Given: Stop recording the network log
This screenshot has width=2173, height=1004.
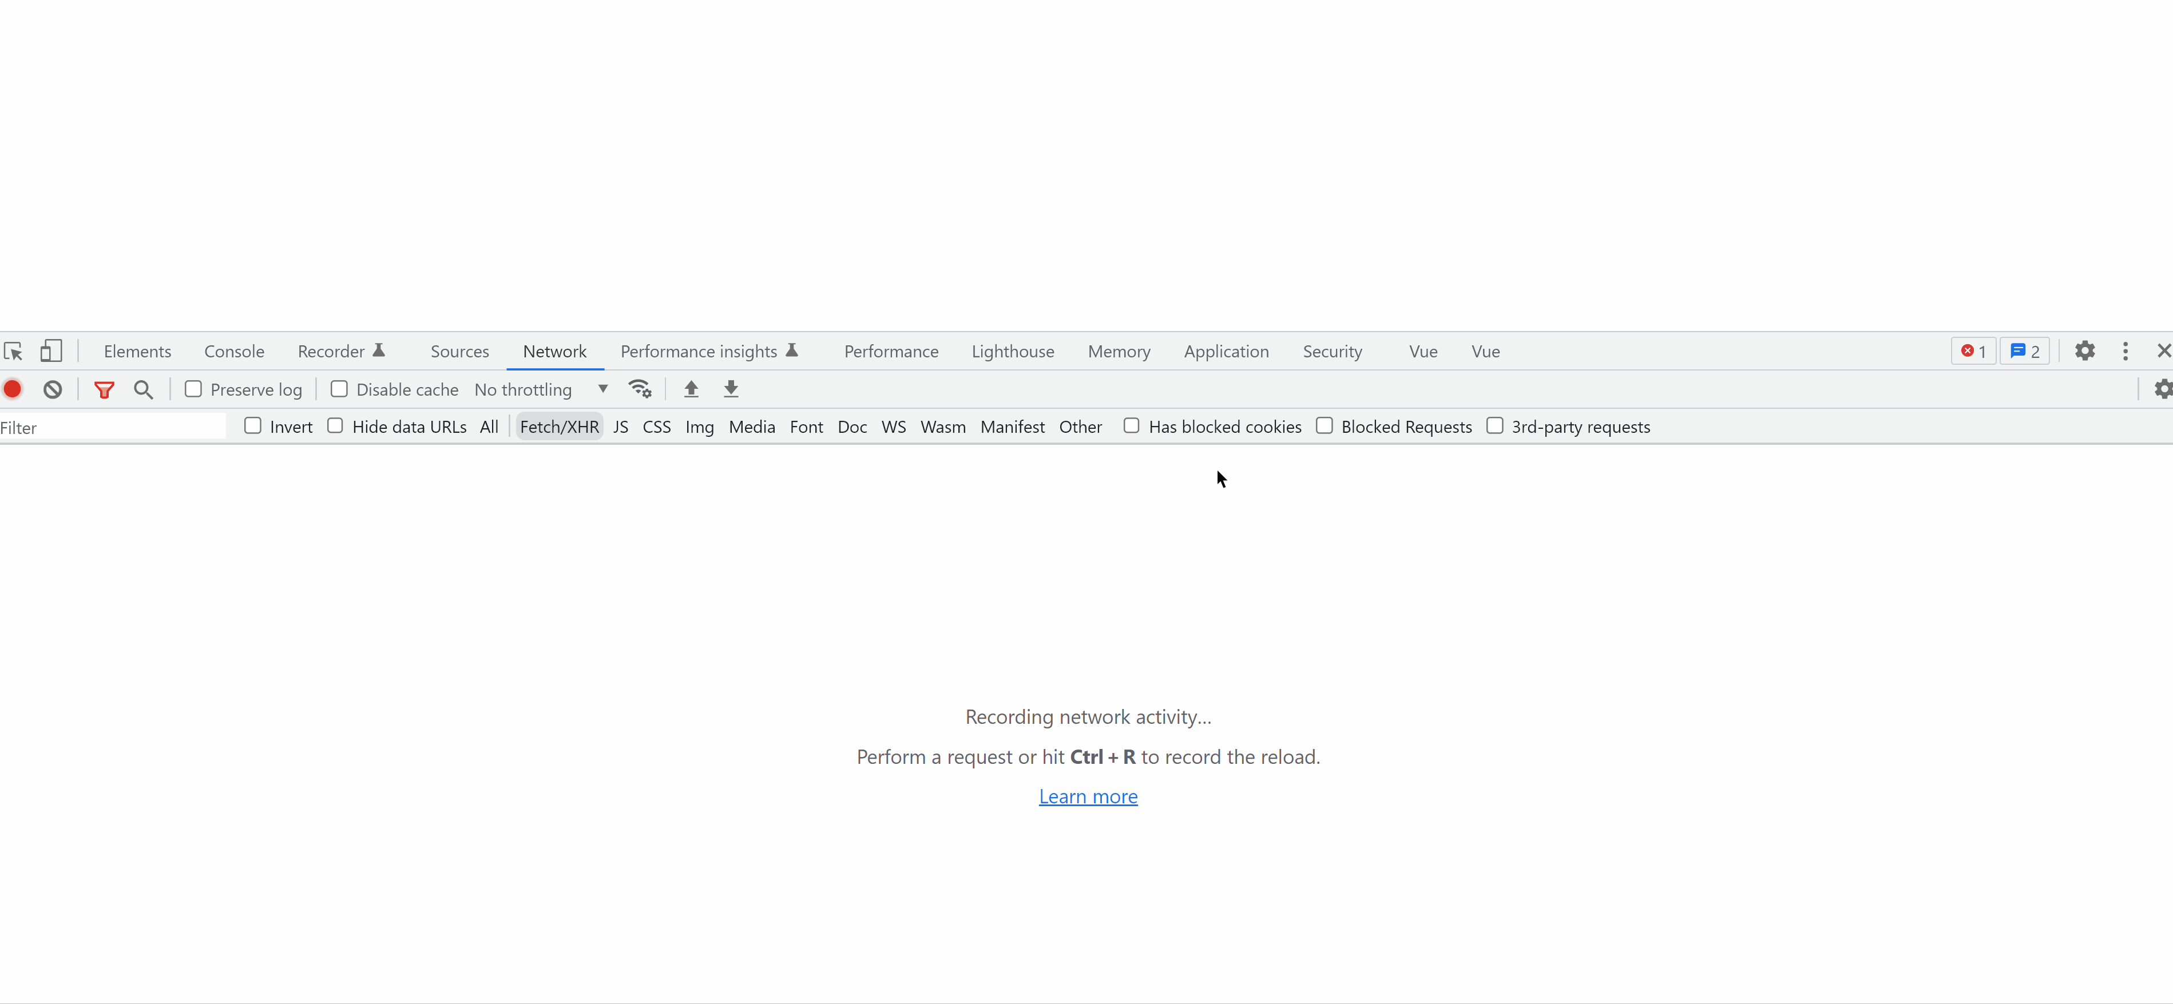Looking at the screenshot, I should point(13,389).
